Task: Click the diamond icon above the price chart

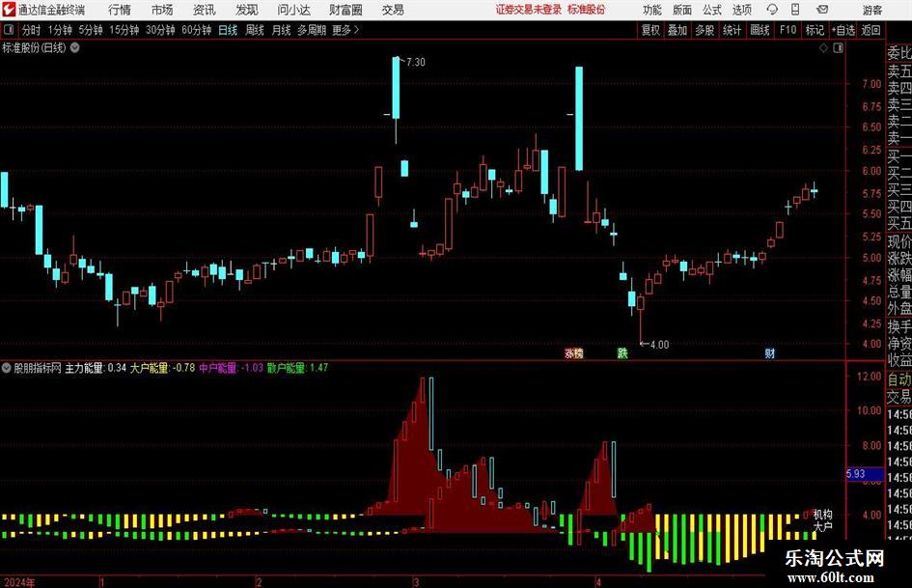Action: point(823,47)
